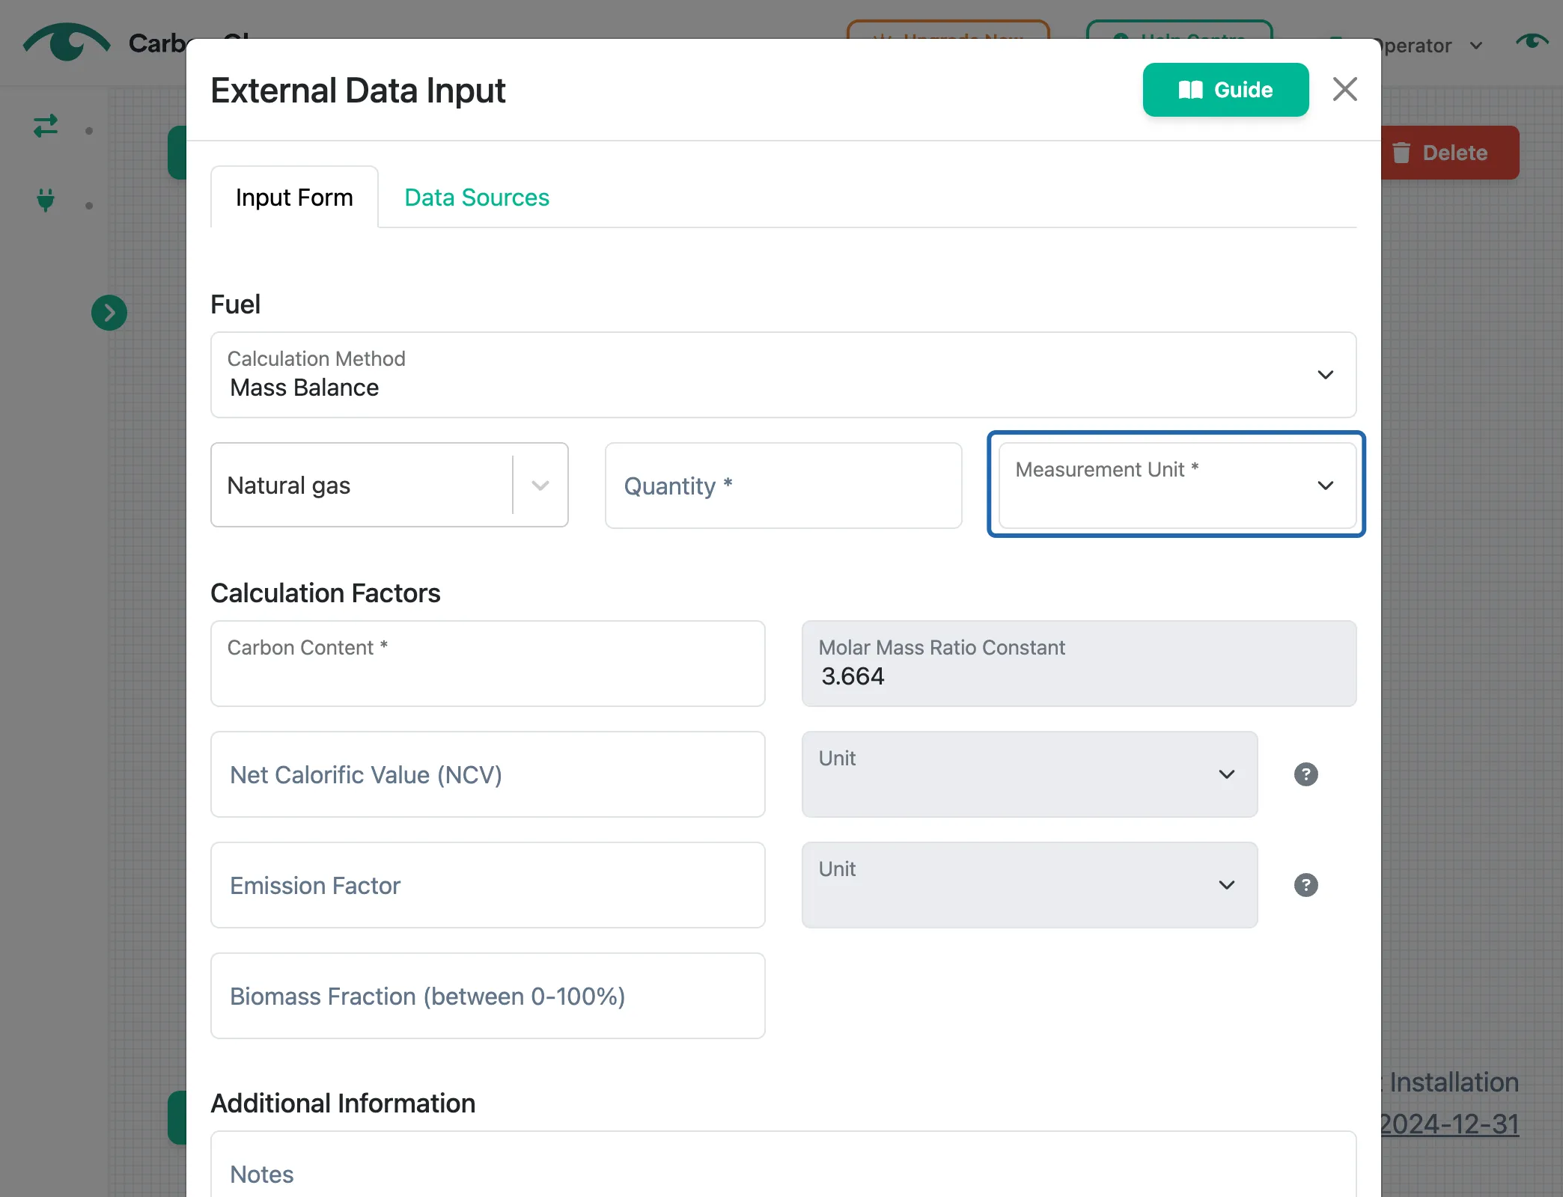1563x1197 pixels.
Task: Click the Molar Mass Ratio Constant field
Action: (1079, 664)
